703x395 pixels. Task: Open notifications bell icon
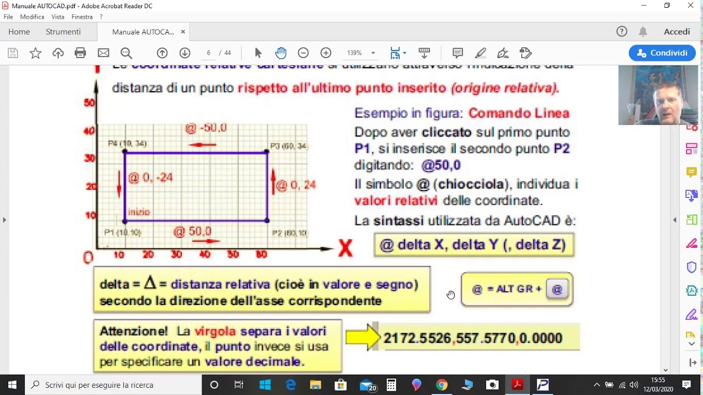tap(643, 32)
